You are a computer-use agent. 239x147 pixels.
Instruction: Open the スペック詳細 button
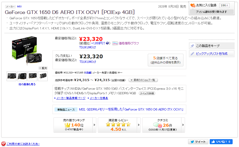coord(147,93)
